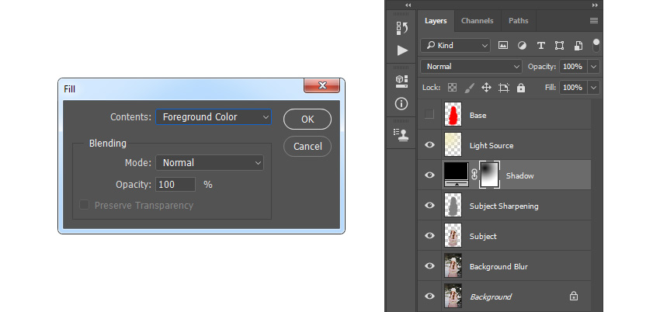Screen dimensions: 660x312
Task: Click lock transparent pixels icon
Action: 452,88
